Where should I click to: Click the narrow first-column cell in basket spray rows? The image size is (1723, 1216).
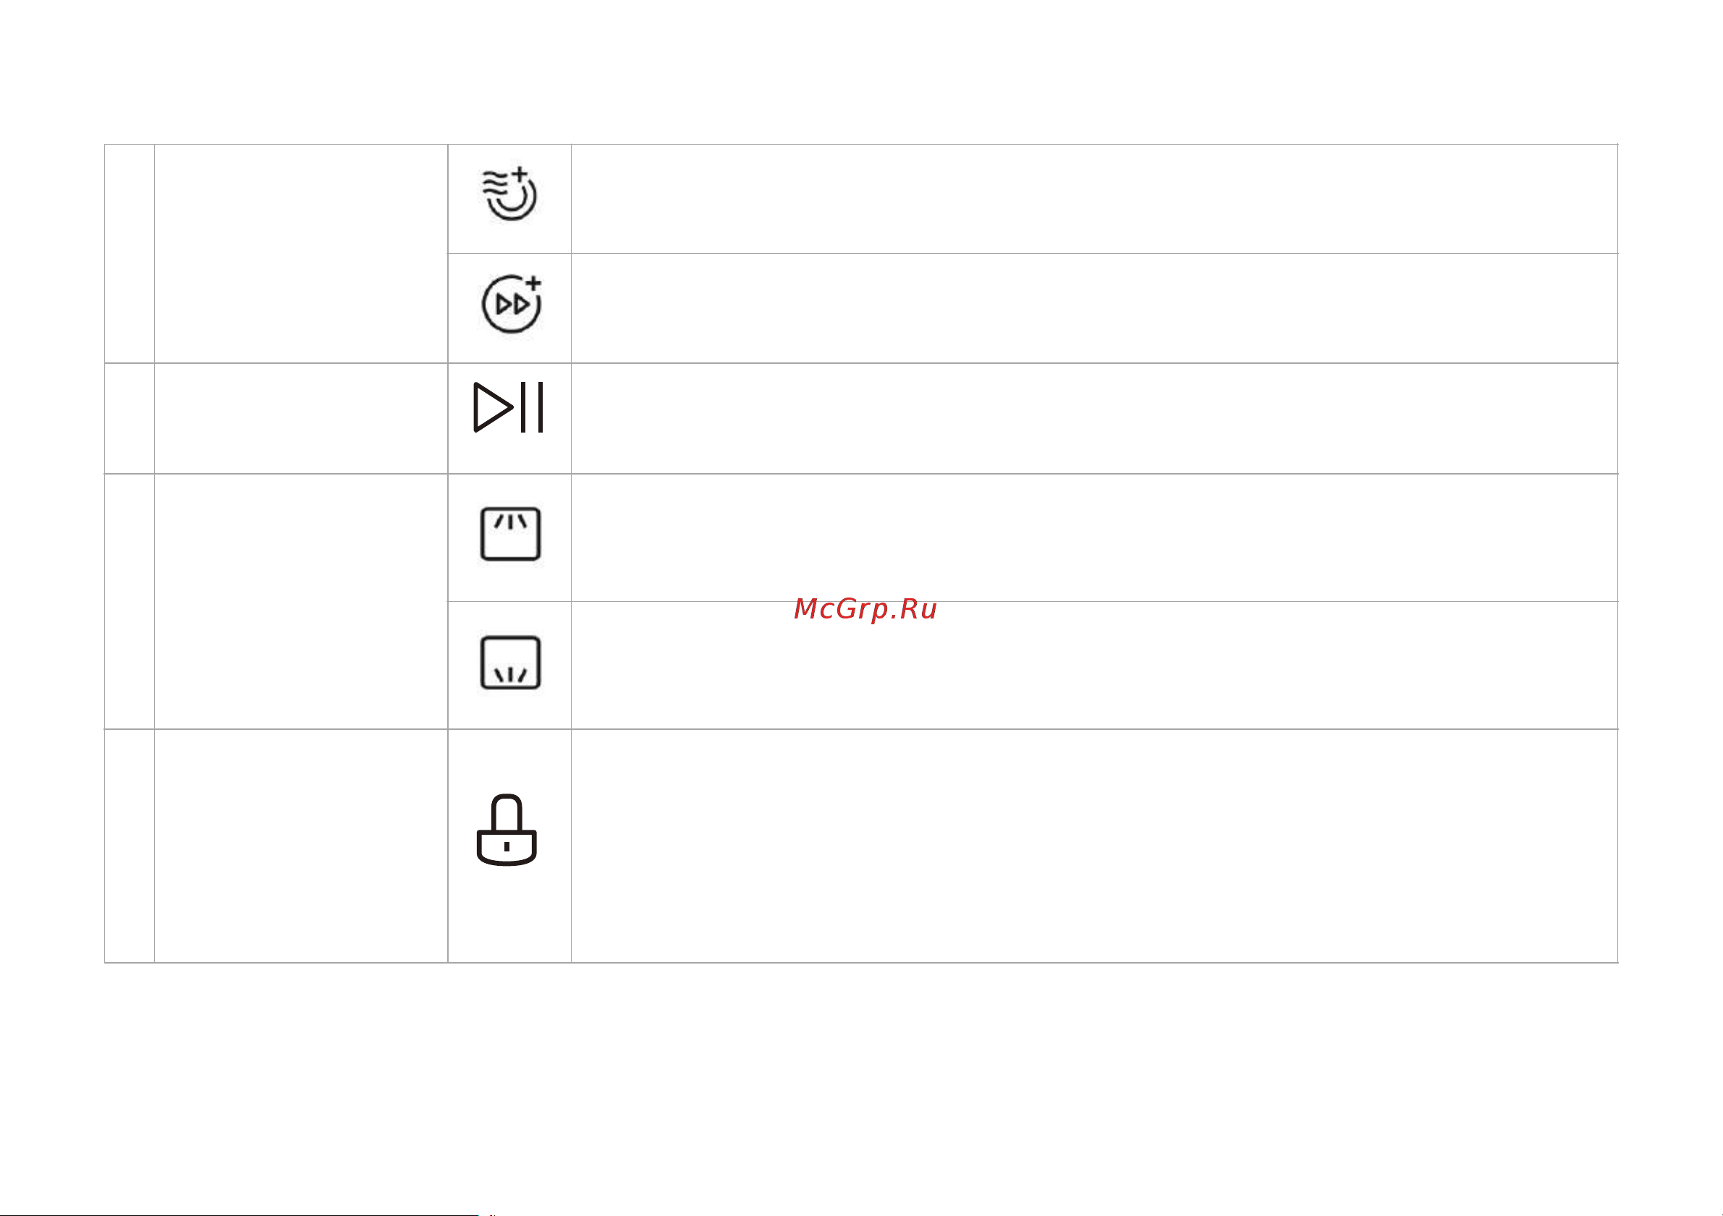click(x=130, y=602)
